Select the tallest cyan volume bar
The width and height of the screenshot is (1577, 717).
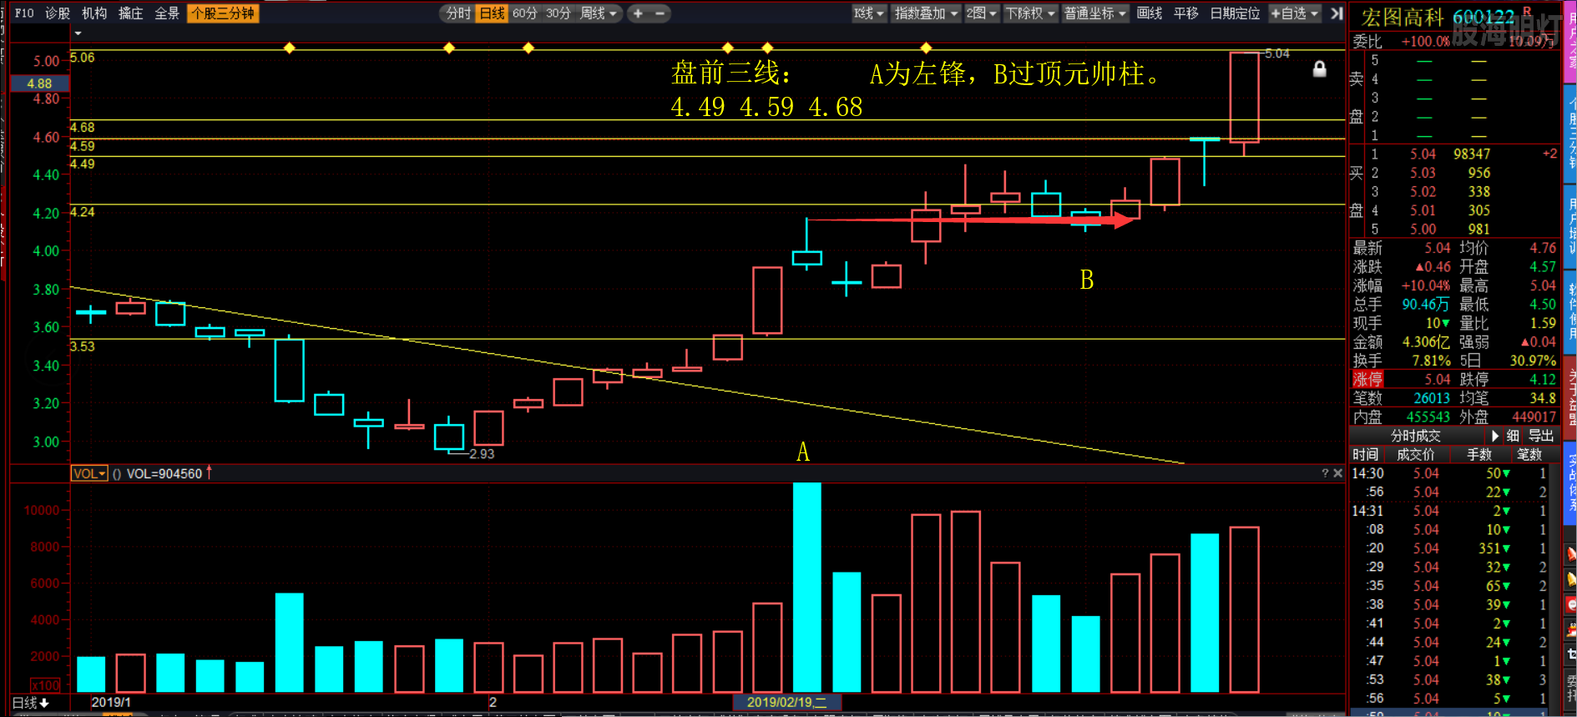click(x=806, y=587)
